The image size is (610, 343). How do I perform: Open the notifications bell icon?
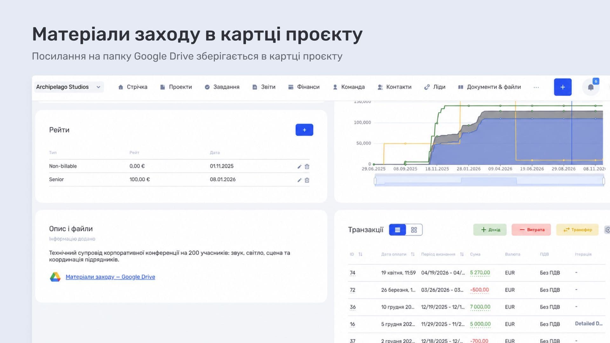[x=591, y=87]
